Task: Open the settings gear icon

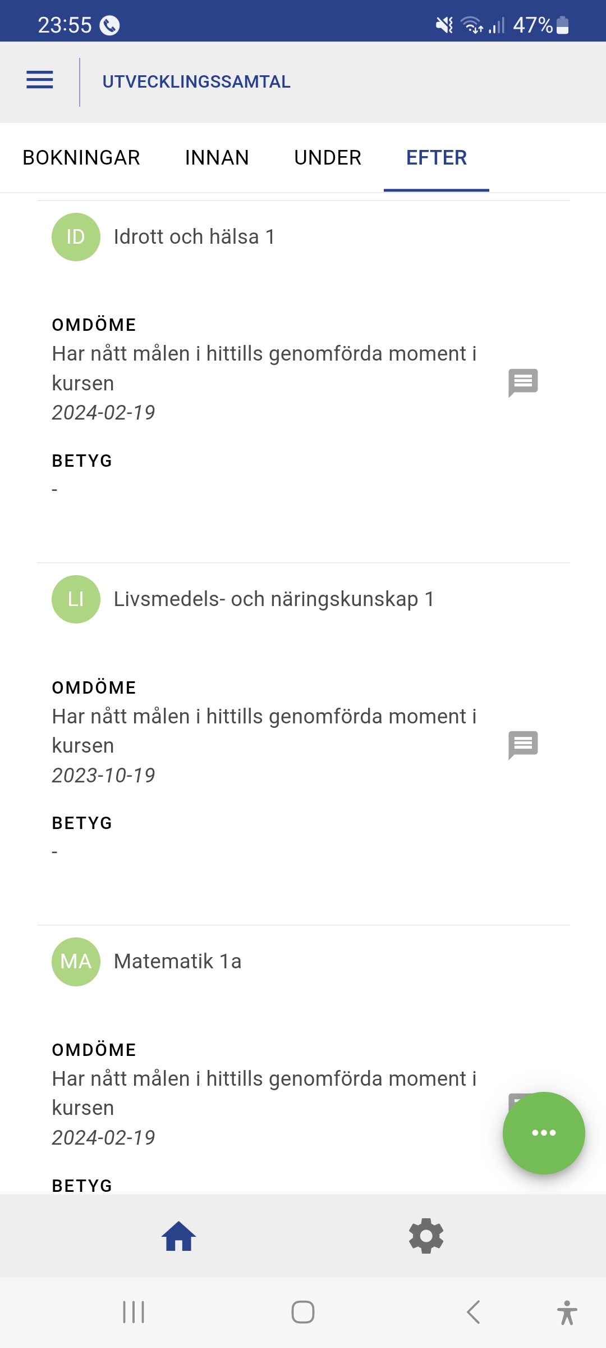Action: (426, 1236)
